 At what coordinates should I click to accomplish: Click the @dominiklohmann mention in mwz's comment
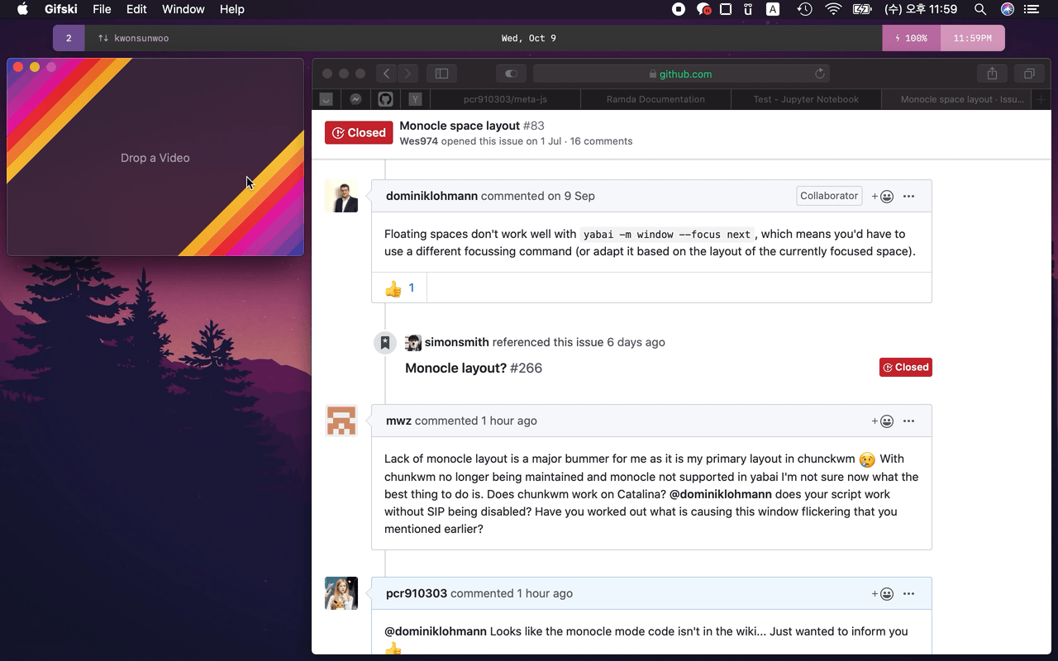click(720, 494)
